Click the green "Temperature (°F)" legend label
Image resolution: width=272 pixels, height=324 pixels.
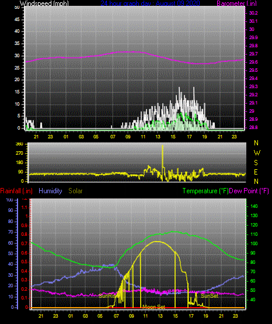pos(205,191)
